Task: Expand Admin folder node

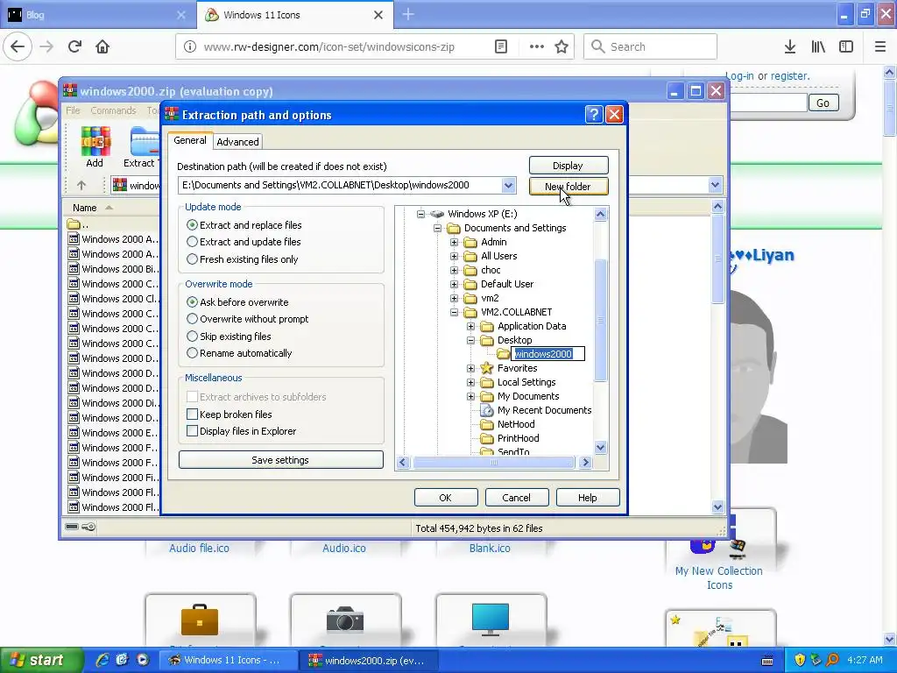Action: (x=455, y=242)
